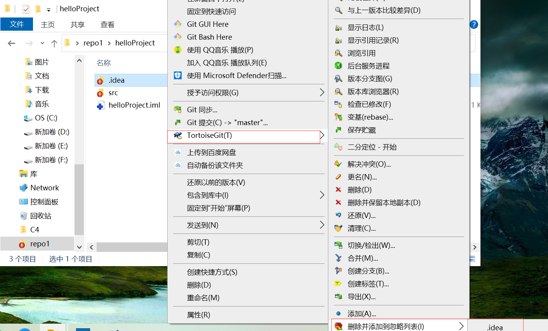548x331 pixels.
Task: Click the 导出 icon
Action: pos(338,296)
